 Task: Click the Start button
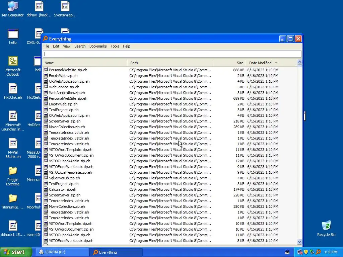point(16,252)
